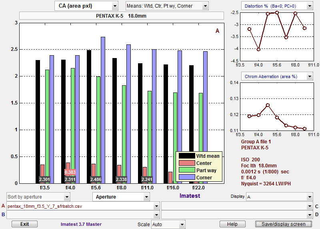Viewport: 320px width, 229px height.
Task: Open the Means: Wtd, Ctr, Pt wy, Corner dropdown
Action: coord(167,6)
